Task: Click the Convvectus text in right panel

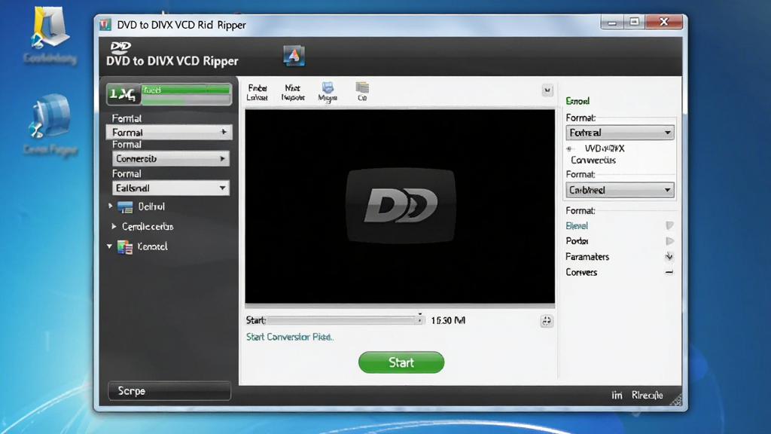Action: coord(593,160)
